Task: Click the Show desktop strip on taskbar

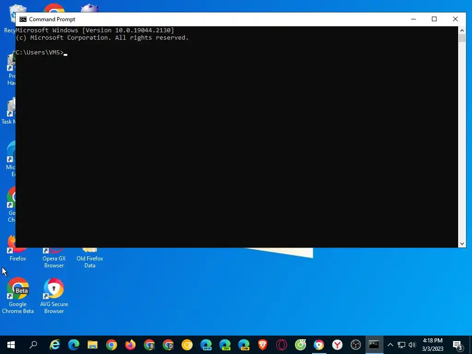Action: 471,345
